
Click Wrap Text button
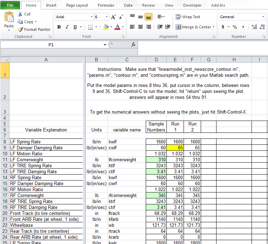click(188, 17)
